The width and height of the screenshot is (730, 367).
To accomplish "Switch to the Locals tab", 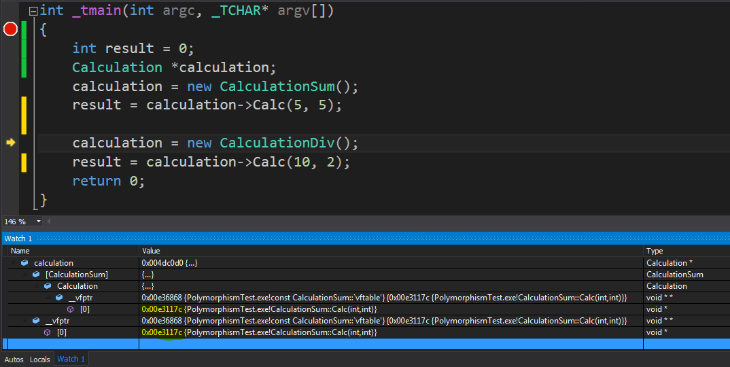I will [39, 360].
